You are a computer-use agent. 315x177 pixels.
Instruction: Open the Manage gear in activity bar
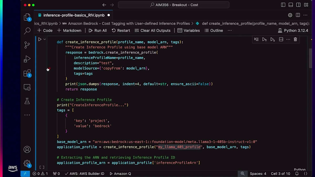coord(27,163)
